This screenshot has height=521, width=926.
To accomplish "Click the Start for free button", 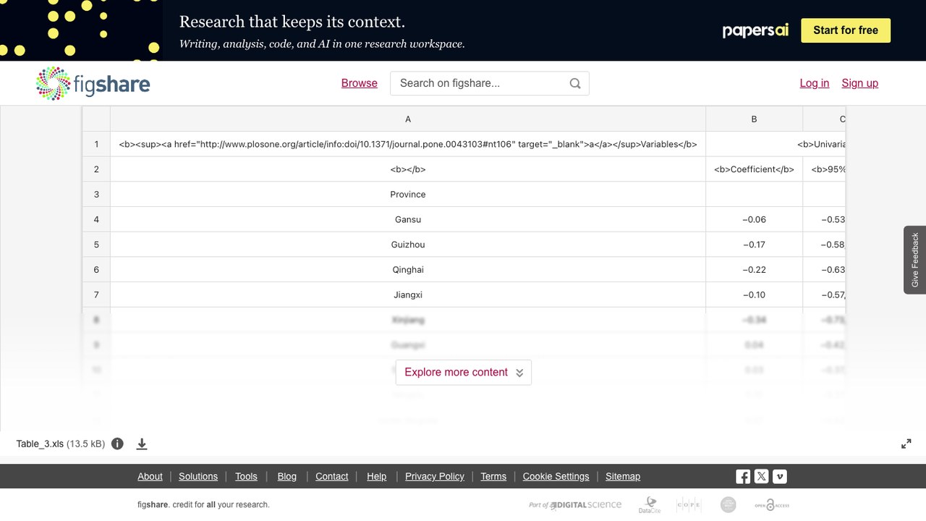I will click(846, 30).
